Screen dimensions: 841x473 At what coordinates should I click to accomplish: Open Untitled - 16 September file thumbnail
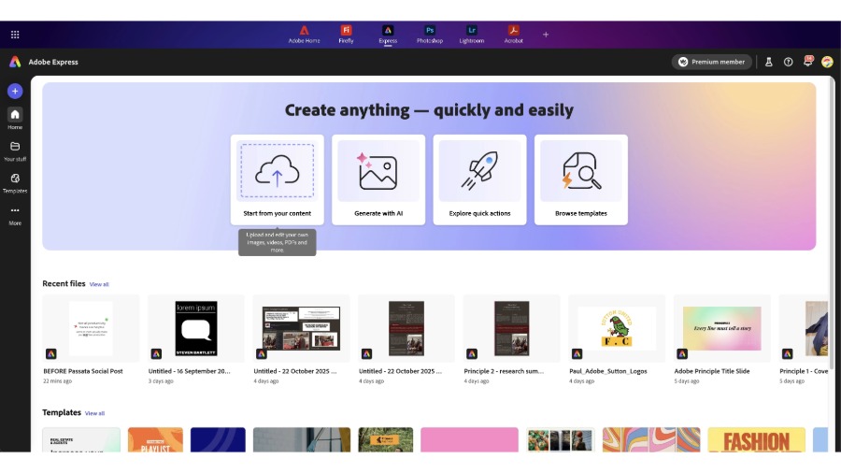click(x=196, y=329)
